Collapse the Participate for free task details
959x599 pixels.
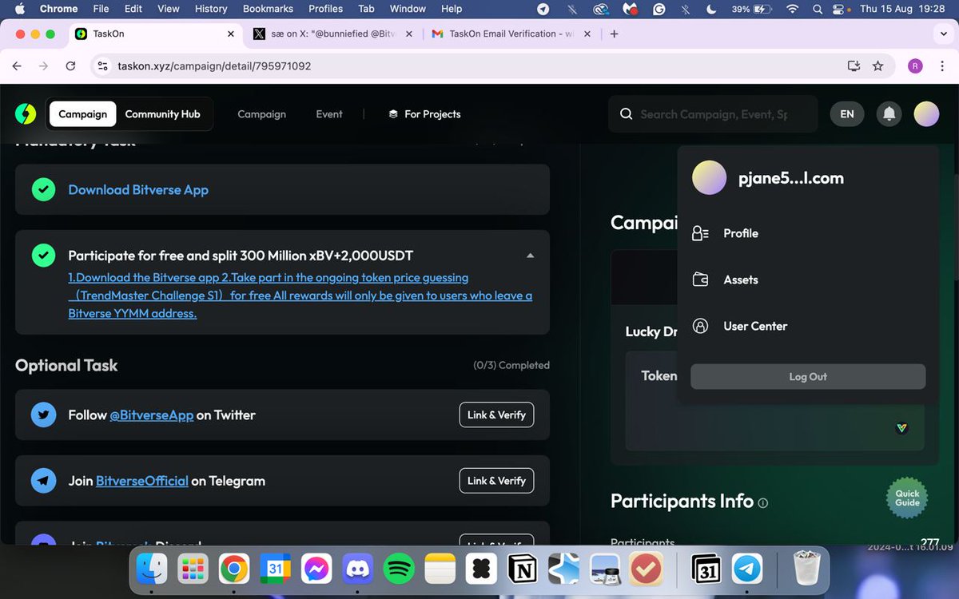coord(530,256)
